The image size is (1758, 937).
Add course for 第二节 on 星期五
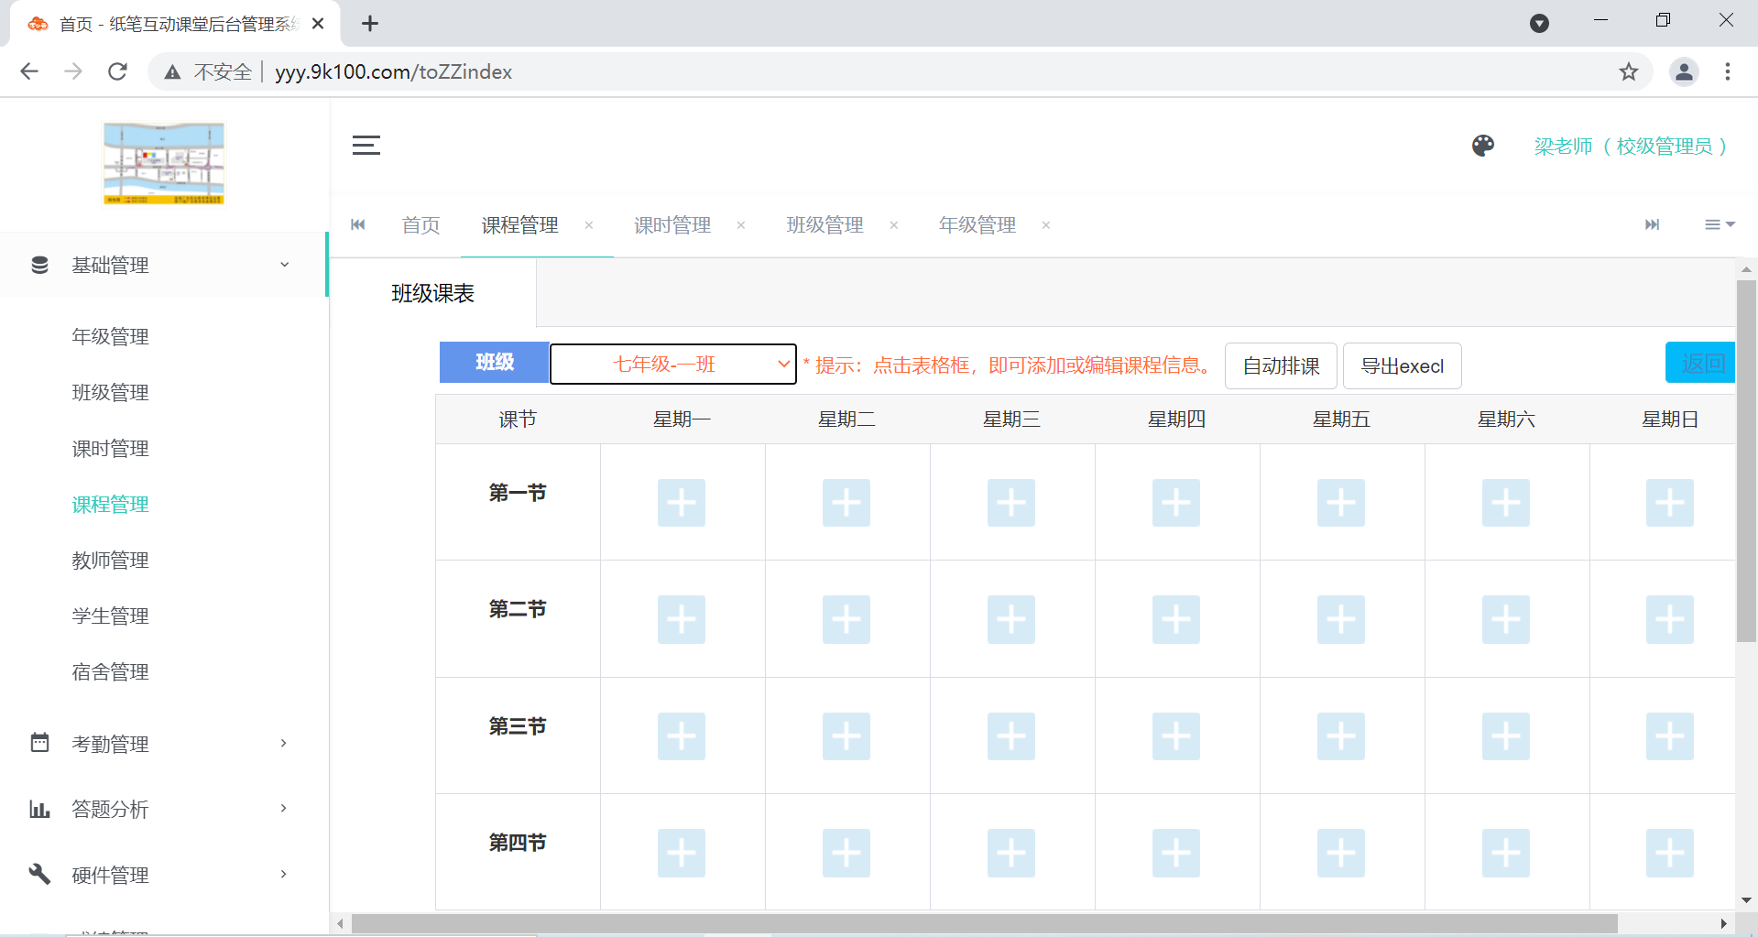1341,619
